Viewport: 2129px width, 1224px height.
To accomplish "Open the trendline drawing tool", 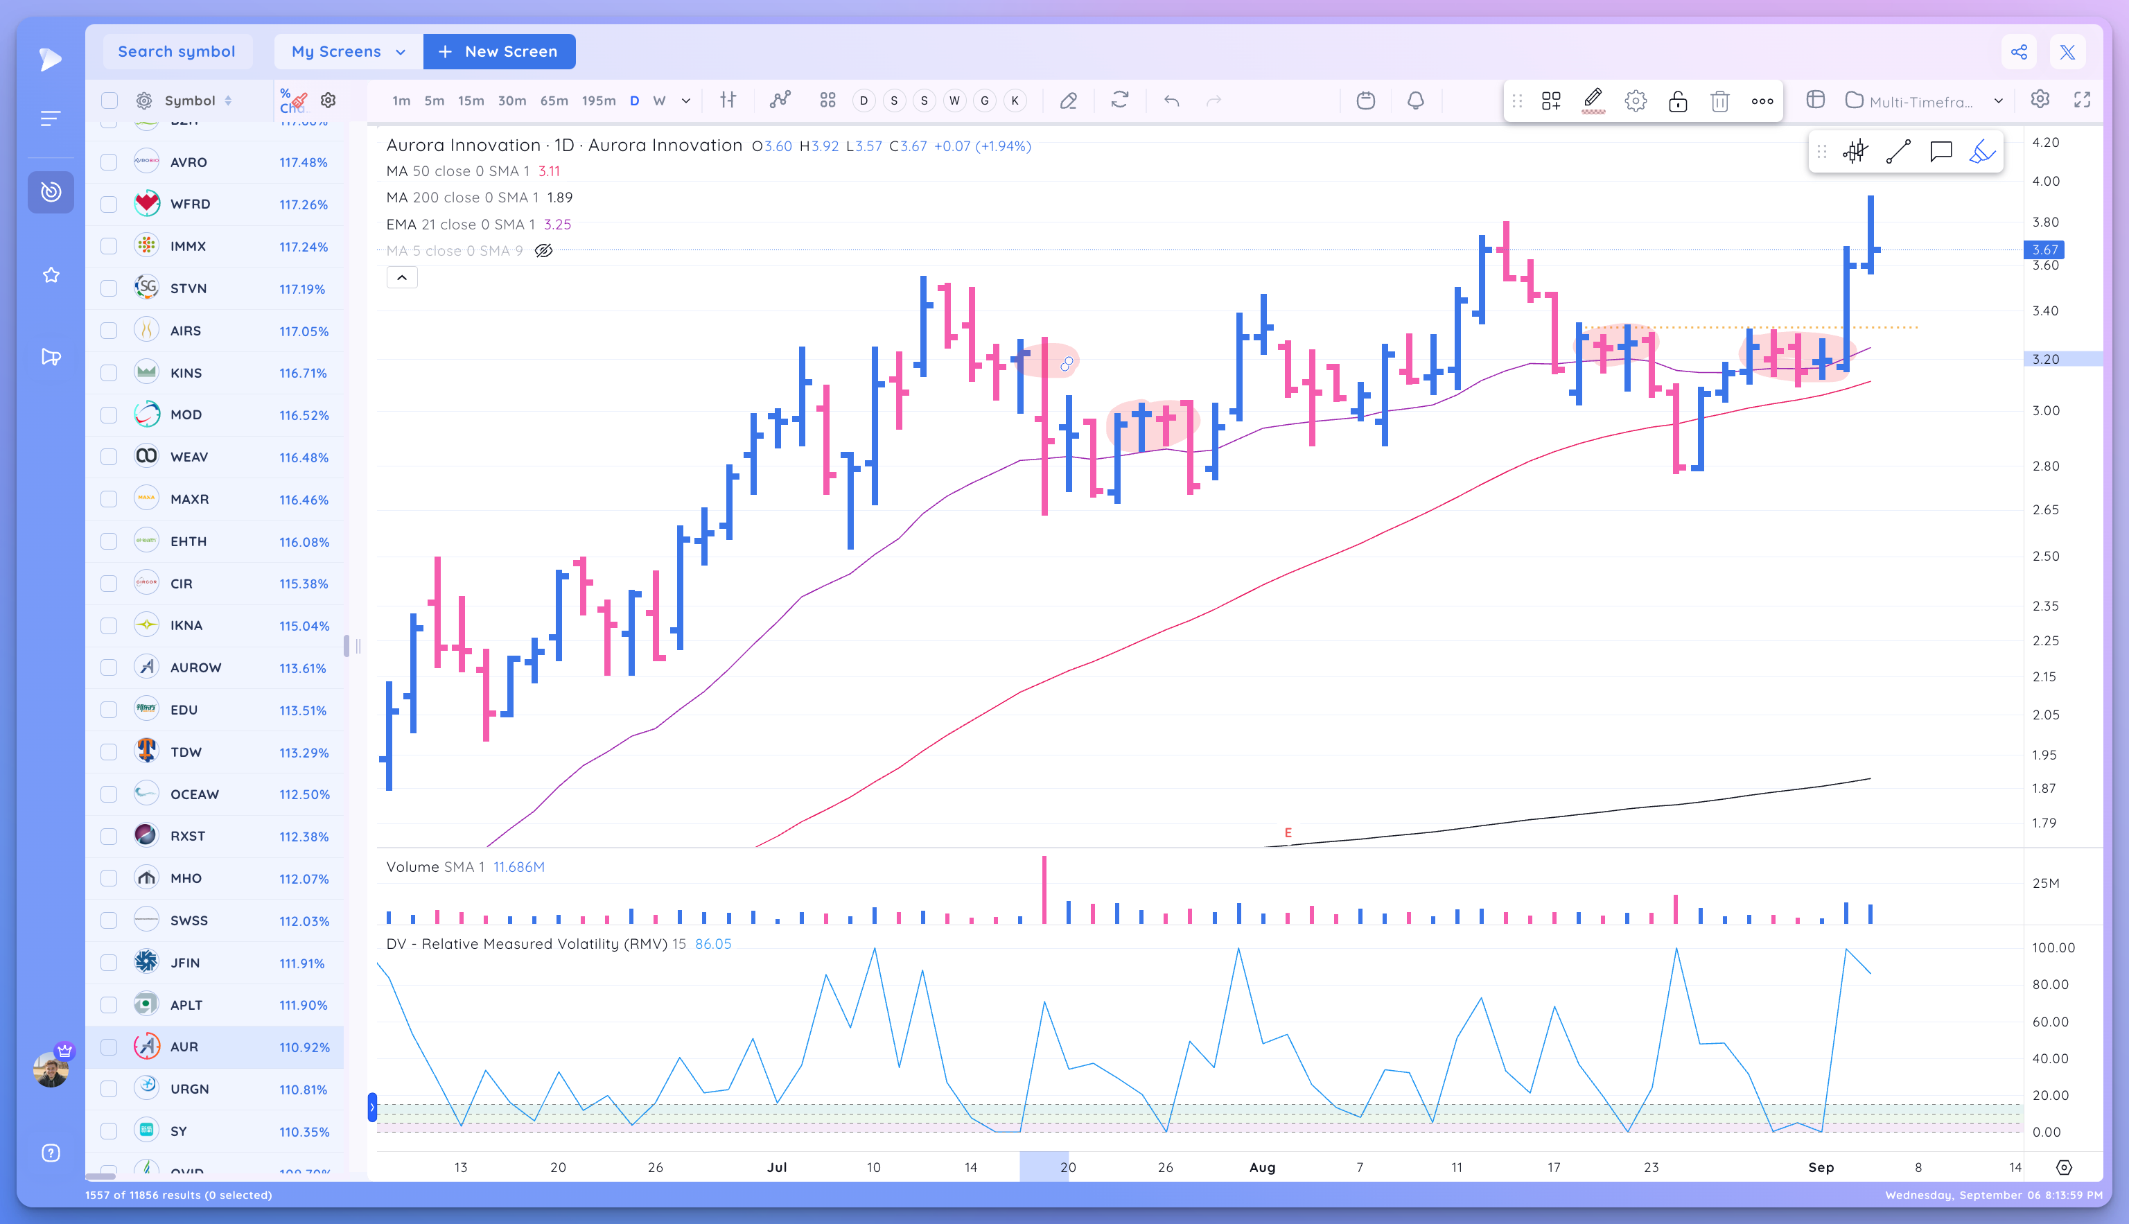I will pyautogui.click(x=1898, y=151).
